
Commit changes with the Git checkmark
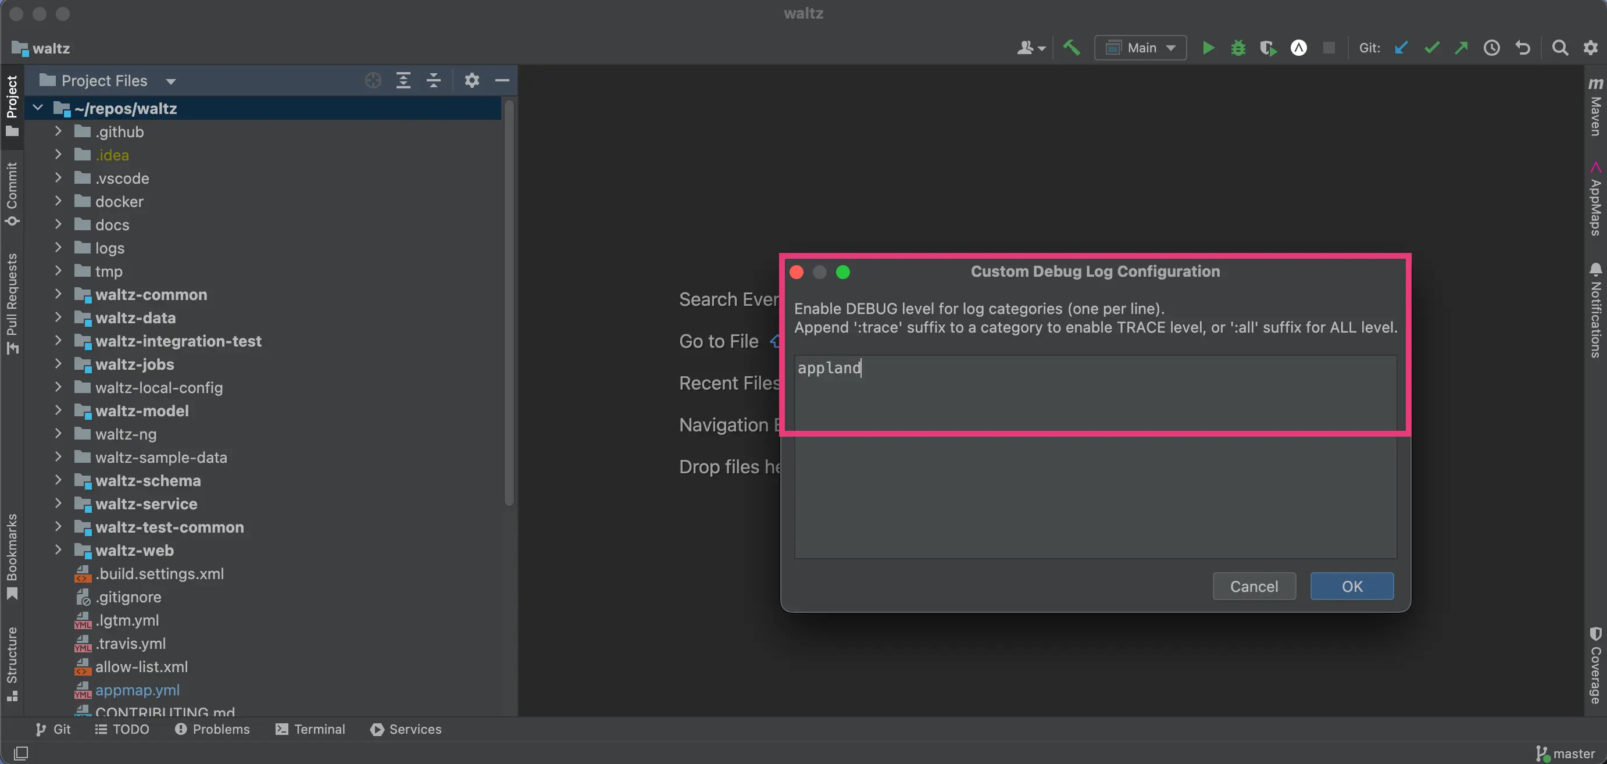[1431, 48]
